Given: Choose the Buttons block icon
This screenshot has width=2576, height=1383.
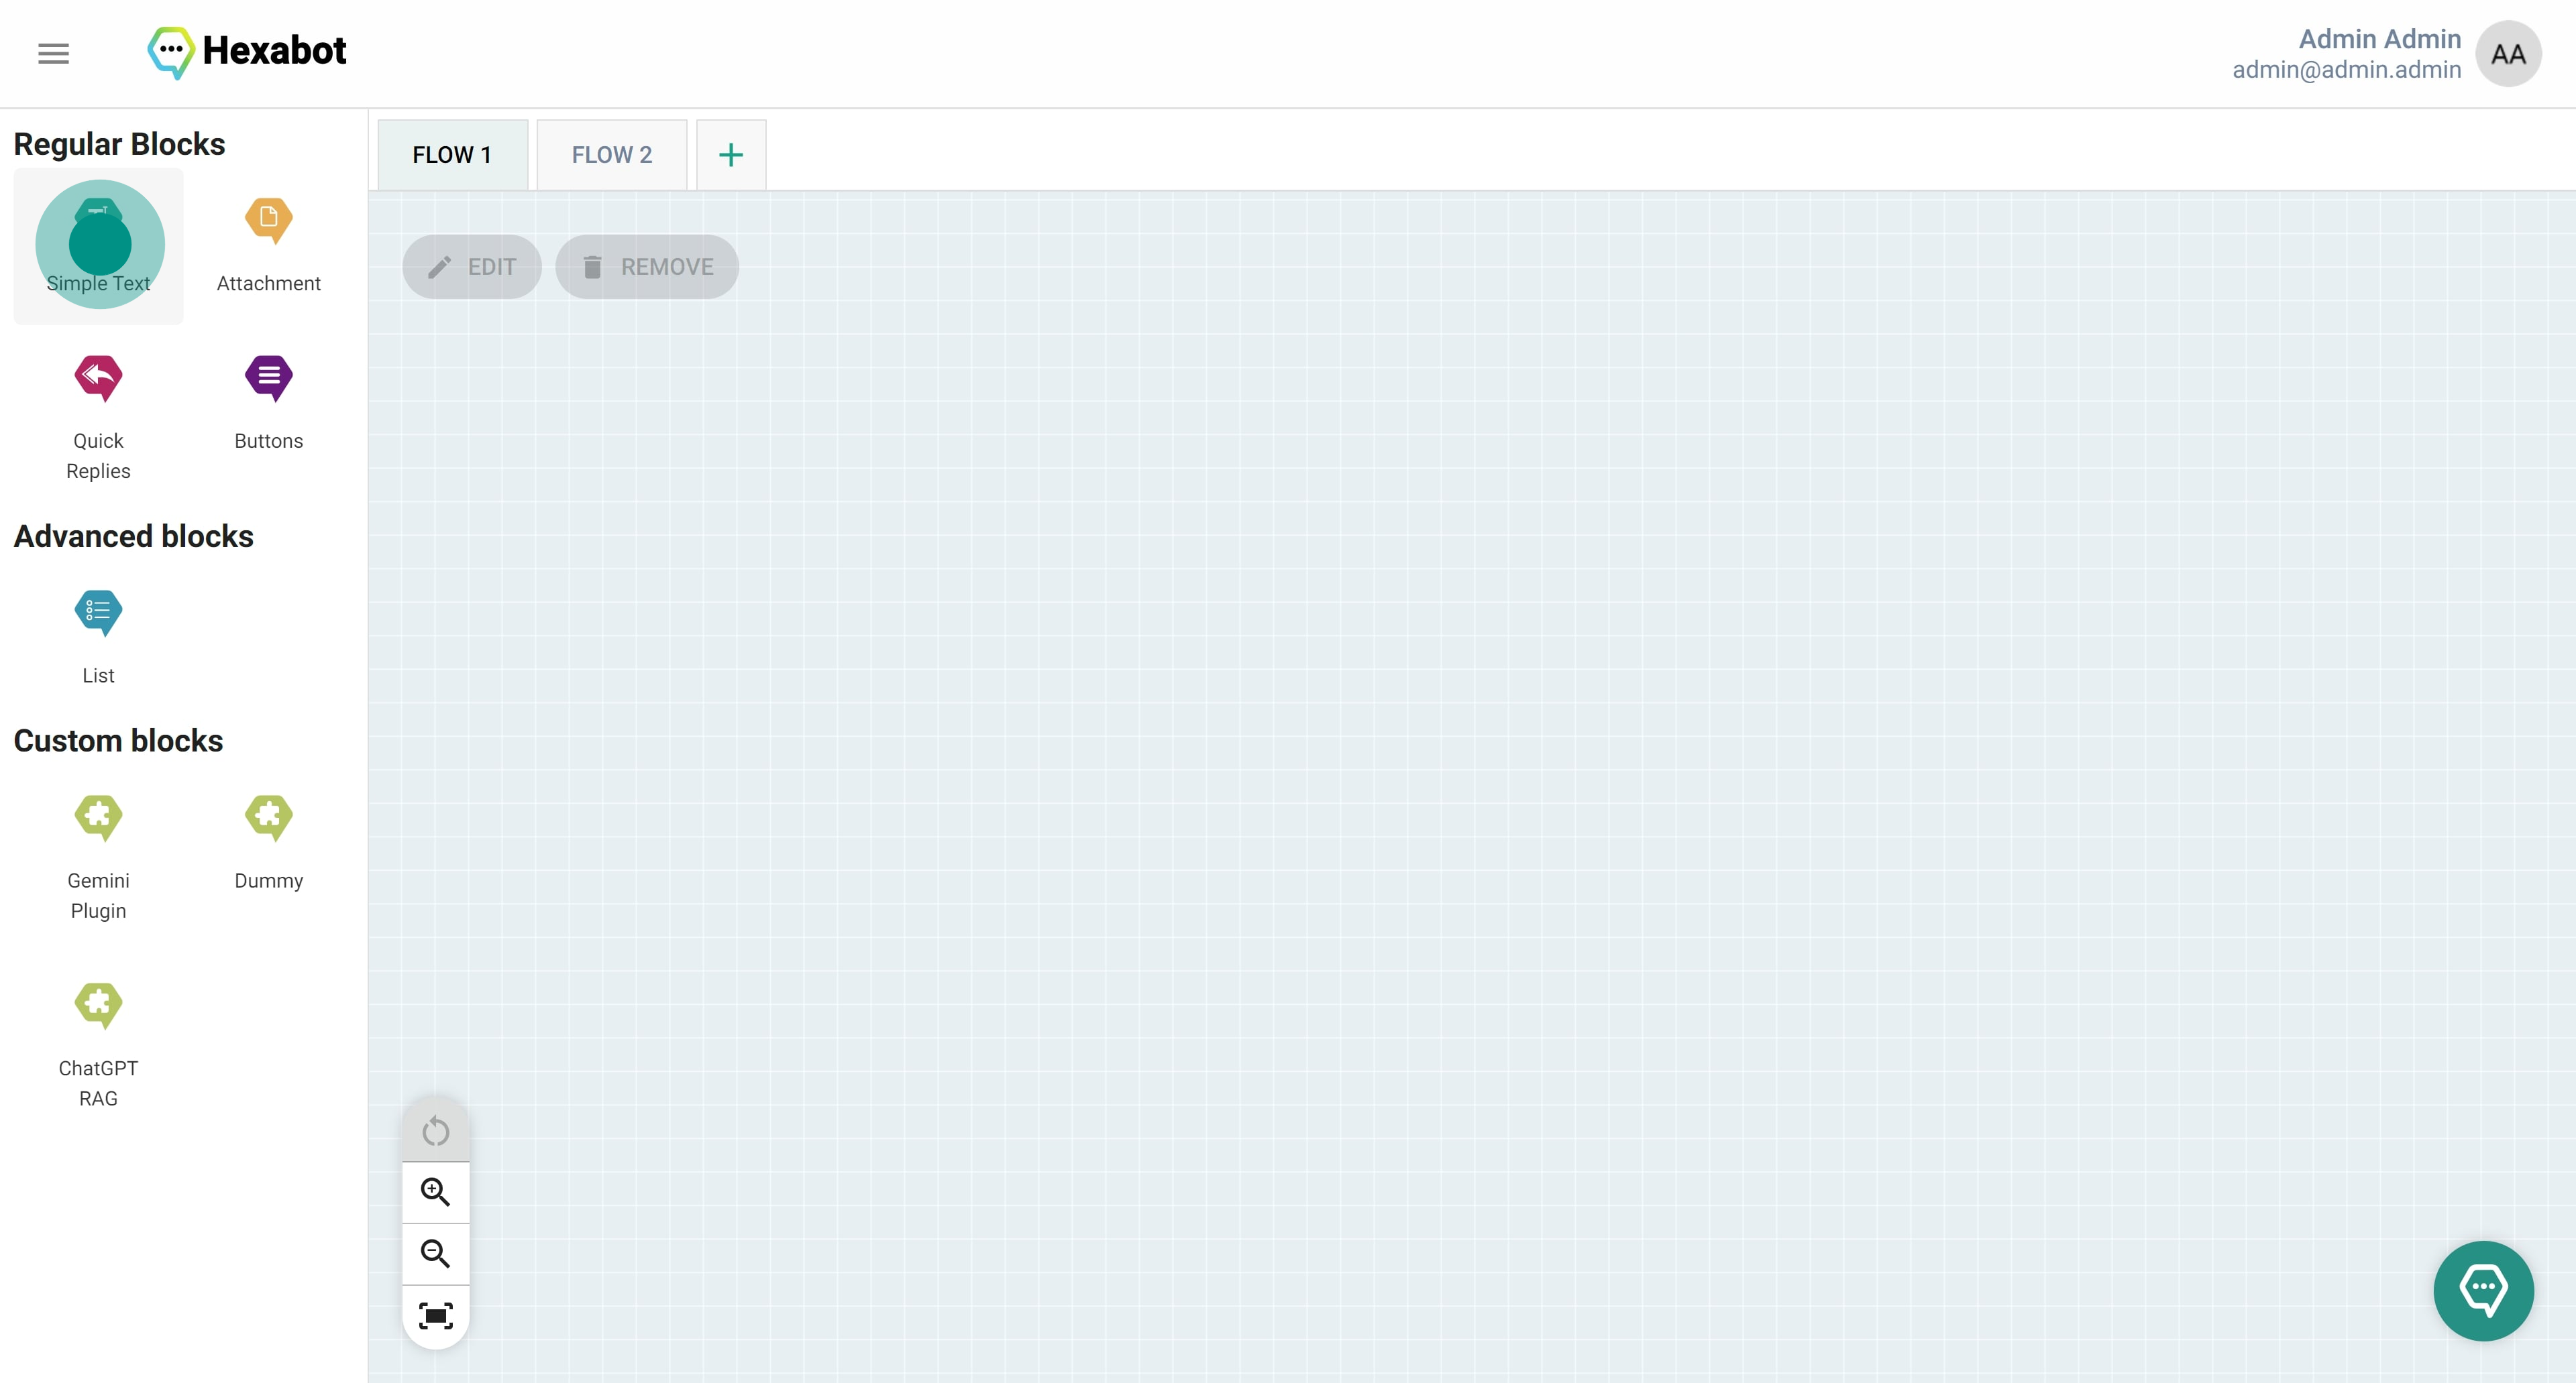Looking at the screenshot, I should click(x=268, y=377).
